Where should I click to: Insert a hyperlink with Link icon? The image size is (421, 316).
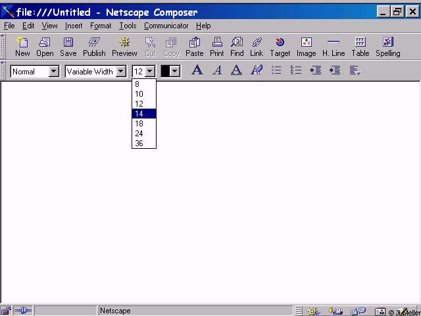click(x=257, y=47)
